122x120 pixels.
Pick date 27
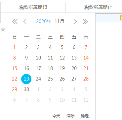(74, 79)
